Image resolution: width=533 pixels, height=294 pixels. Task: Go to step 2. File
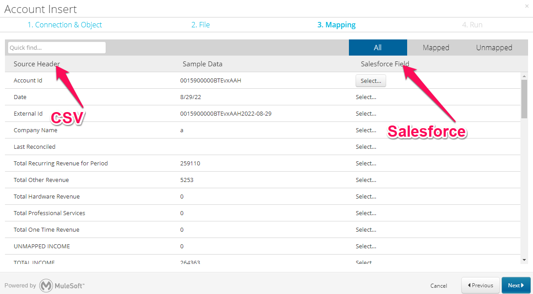pos(201,25)
